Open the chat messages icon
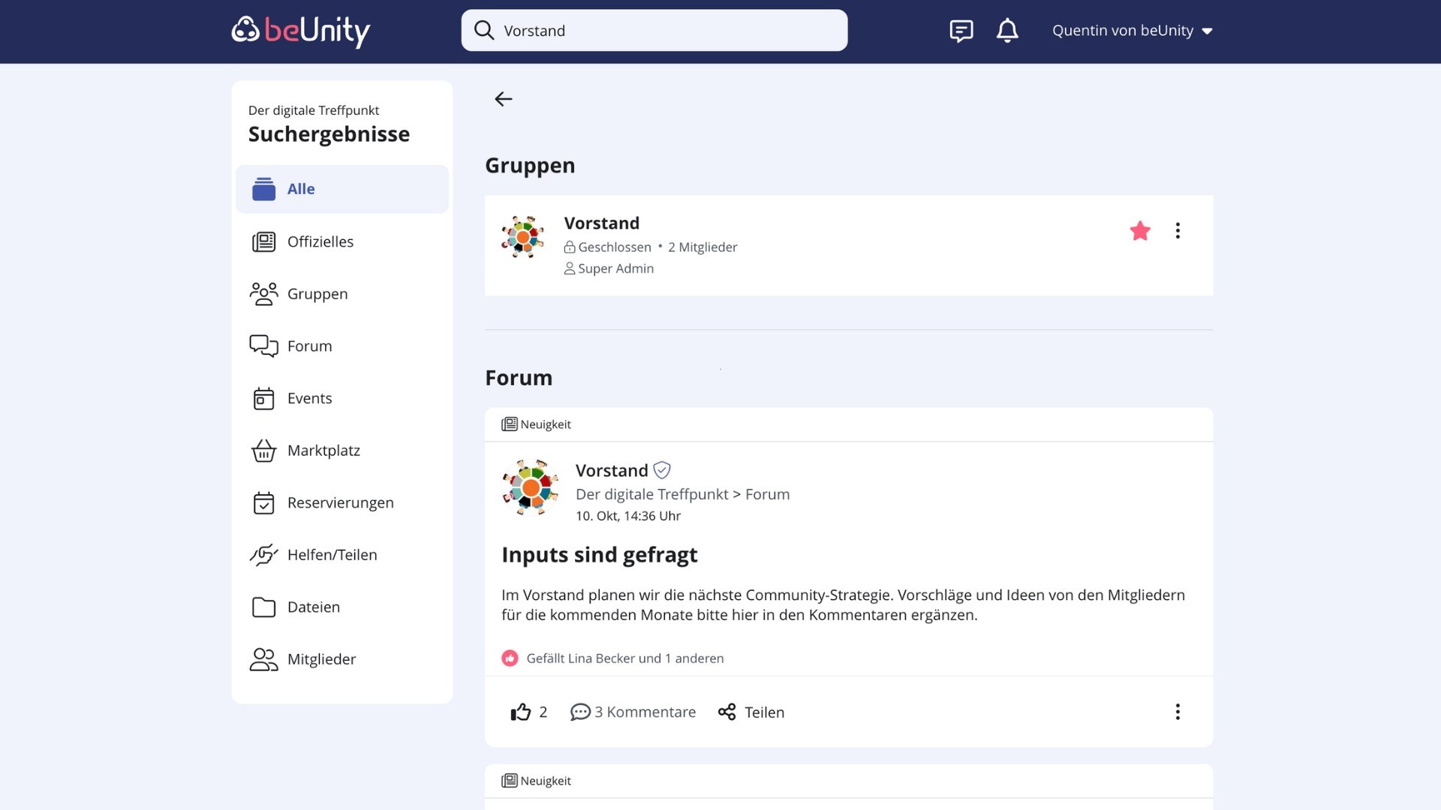Screen dimensions: 1441x810 pos(961,30)
